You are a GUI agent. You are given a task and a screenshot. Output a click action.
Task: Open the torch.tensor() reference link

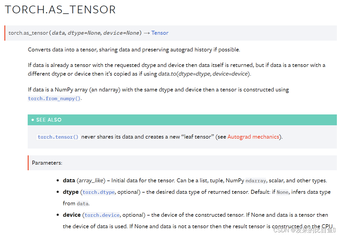[58, 137]
